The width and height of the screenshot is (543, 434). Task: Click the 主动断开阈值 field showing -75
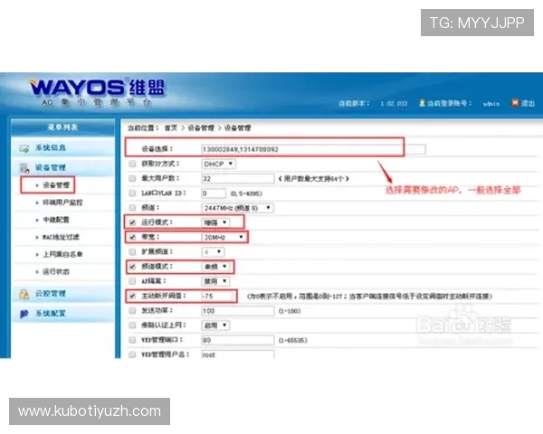tap(218, 297)
